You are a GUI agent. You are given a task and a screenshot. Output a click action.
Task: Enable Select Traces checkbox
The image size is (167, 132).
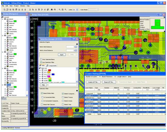point(63,97)
